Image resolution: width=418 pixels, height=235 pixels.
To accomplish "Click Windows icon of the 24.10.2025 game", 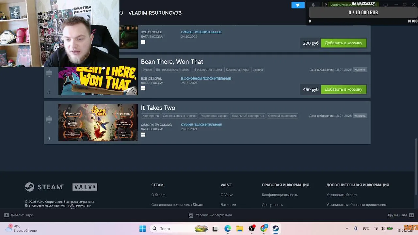I will tap(143, 42).
